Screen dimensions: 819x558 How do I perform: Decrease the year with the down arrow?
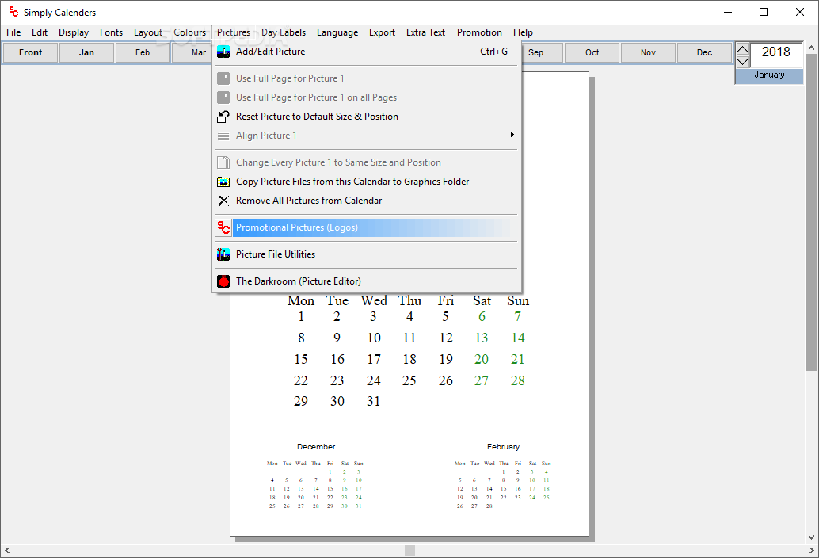(742, 62)
